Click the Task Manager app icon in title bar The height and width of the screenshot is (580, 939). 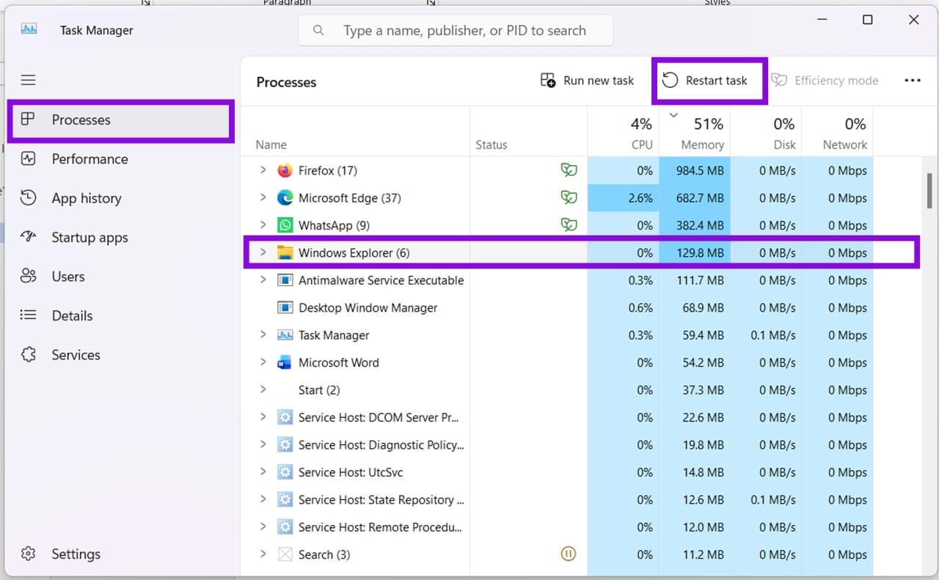pyautogui.click(x=29, y=29)
